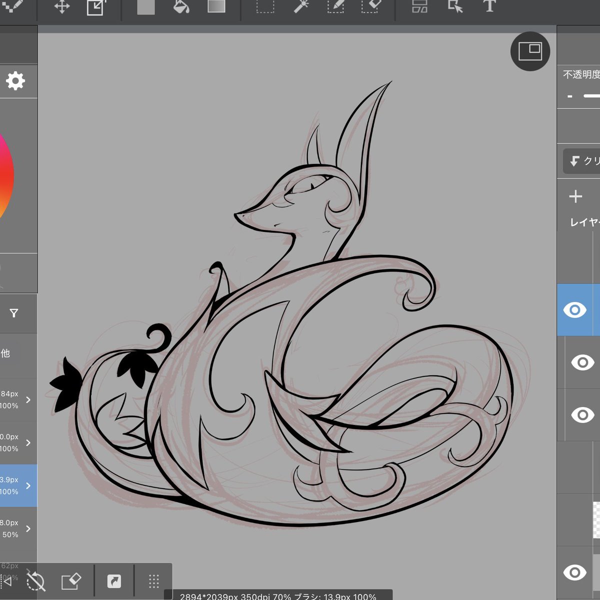
Task: Toggle the clipping button
Action: click(x=581, y=161)
